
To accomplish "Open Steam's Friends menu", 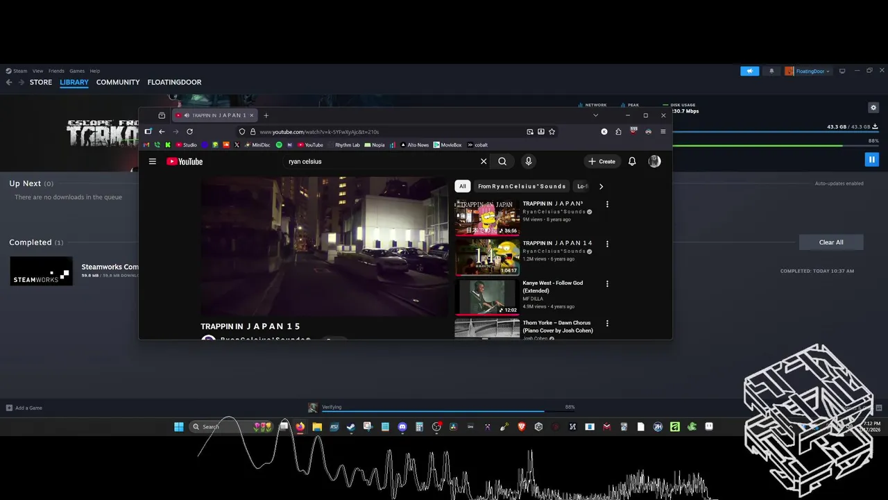I will 56,71.
